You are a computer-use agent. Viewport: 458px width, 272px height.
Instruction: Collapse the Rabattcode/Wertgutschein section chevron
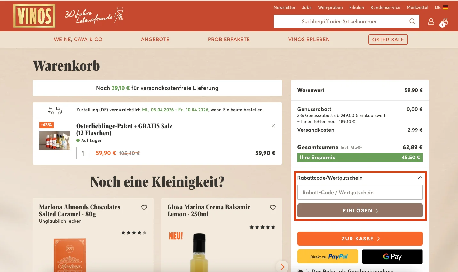[420, 178]
